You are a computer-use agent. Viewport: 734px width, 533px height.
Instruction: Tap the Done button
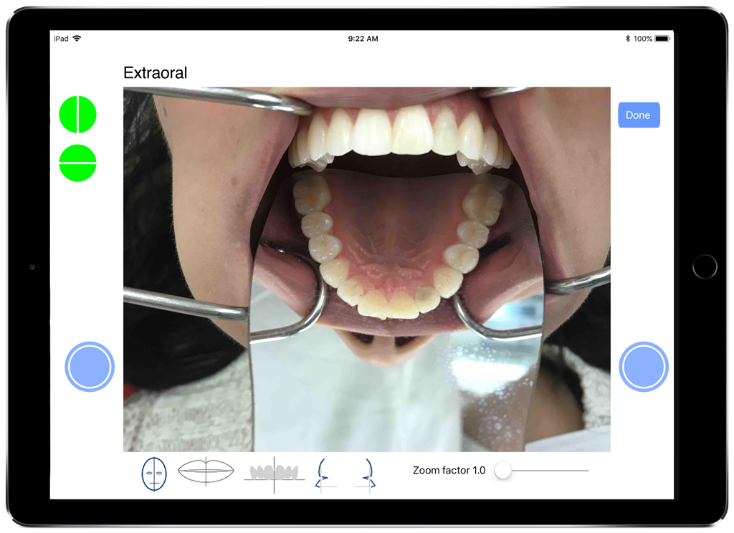639,115
